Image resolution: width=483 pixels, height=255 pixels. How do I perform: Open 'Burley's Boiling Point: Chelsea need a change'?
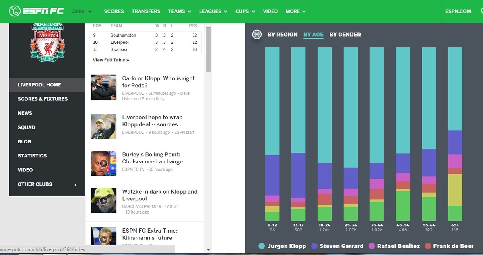[x=153, y=158]
